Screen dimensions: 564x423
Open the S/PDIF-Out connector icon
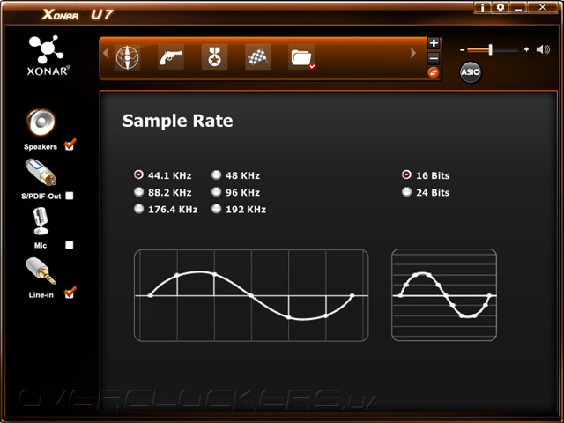coord(41,173)
